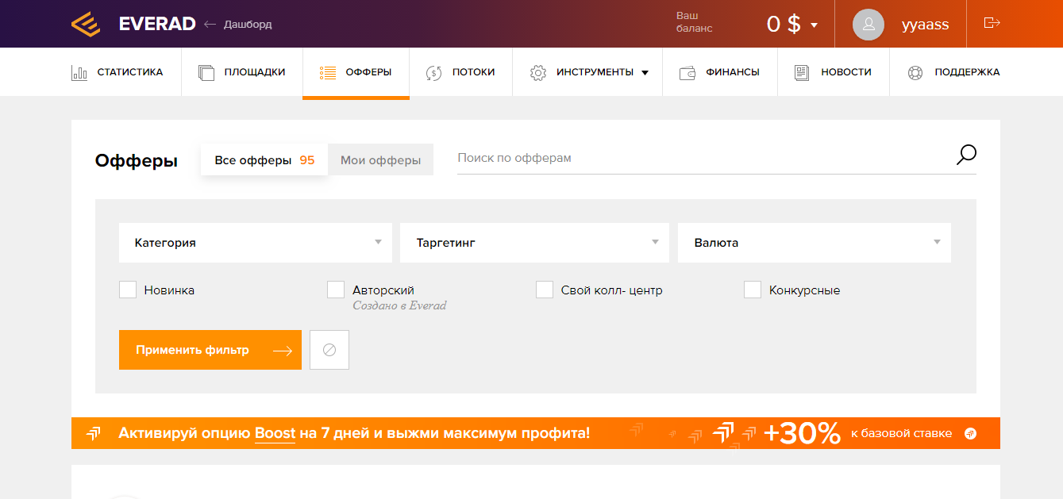Enable the Новинка checkbox
1063x499 pixels.
point(128,290)
